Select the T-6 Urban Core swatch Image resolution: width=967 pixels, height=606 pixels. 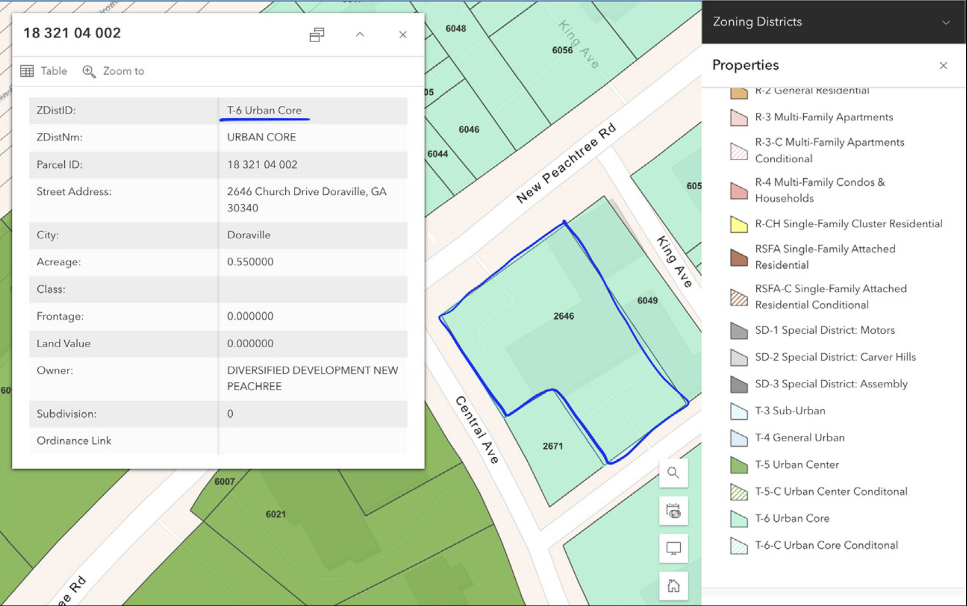pos(738,519)
